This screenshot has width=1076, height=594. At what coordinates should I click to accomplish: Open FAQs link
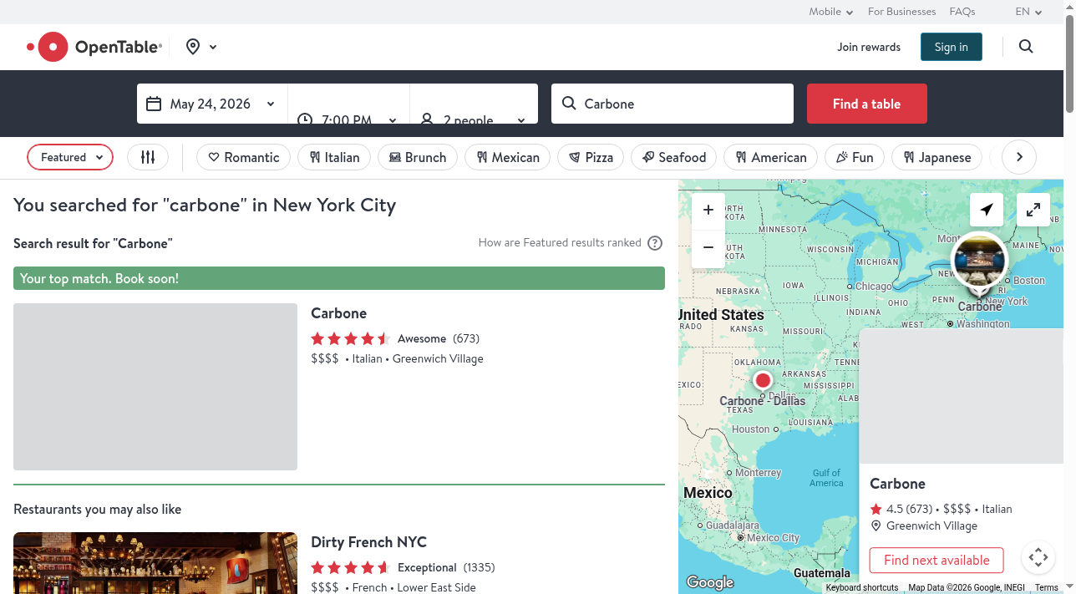tap(962, 12)
